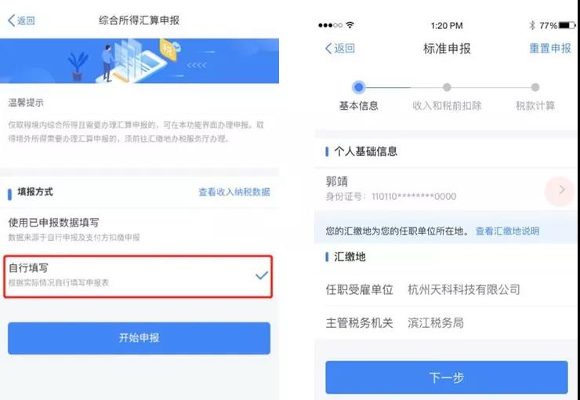The width and height of the screenshot is (580, 400).
Task: Select 使用已申报数据填写 option
Action: (139, 230)
